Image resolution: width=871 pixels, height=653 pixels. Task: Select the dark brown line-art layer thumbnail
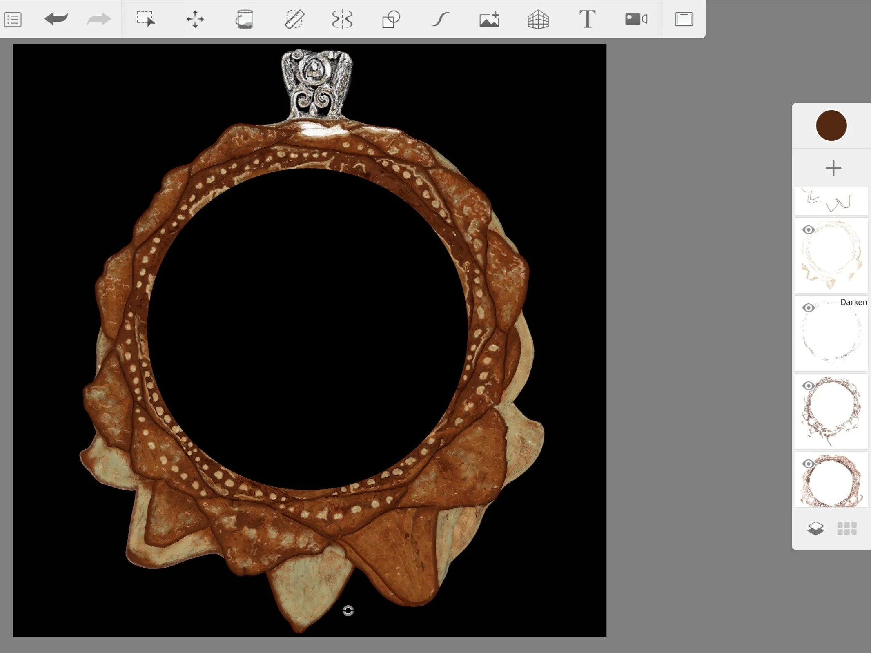point(831,411)
